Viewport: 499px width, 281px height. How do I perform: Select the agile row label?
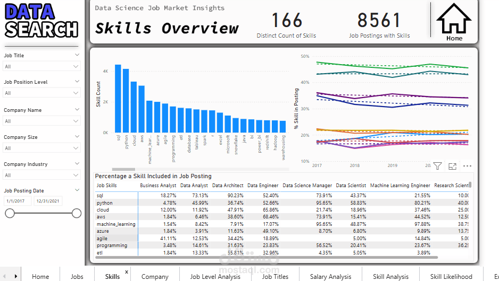[102, 239]
